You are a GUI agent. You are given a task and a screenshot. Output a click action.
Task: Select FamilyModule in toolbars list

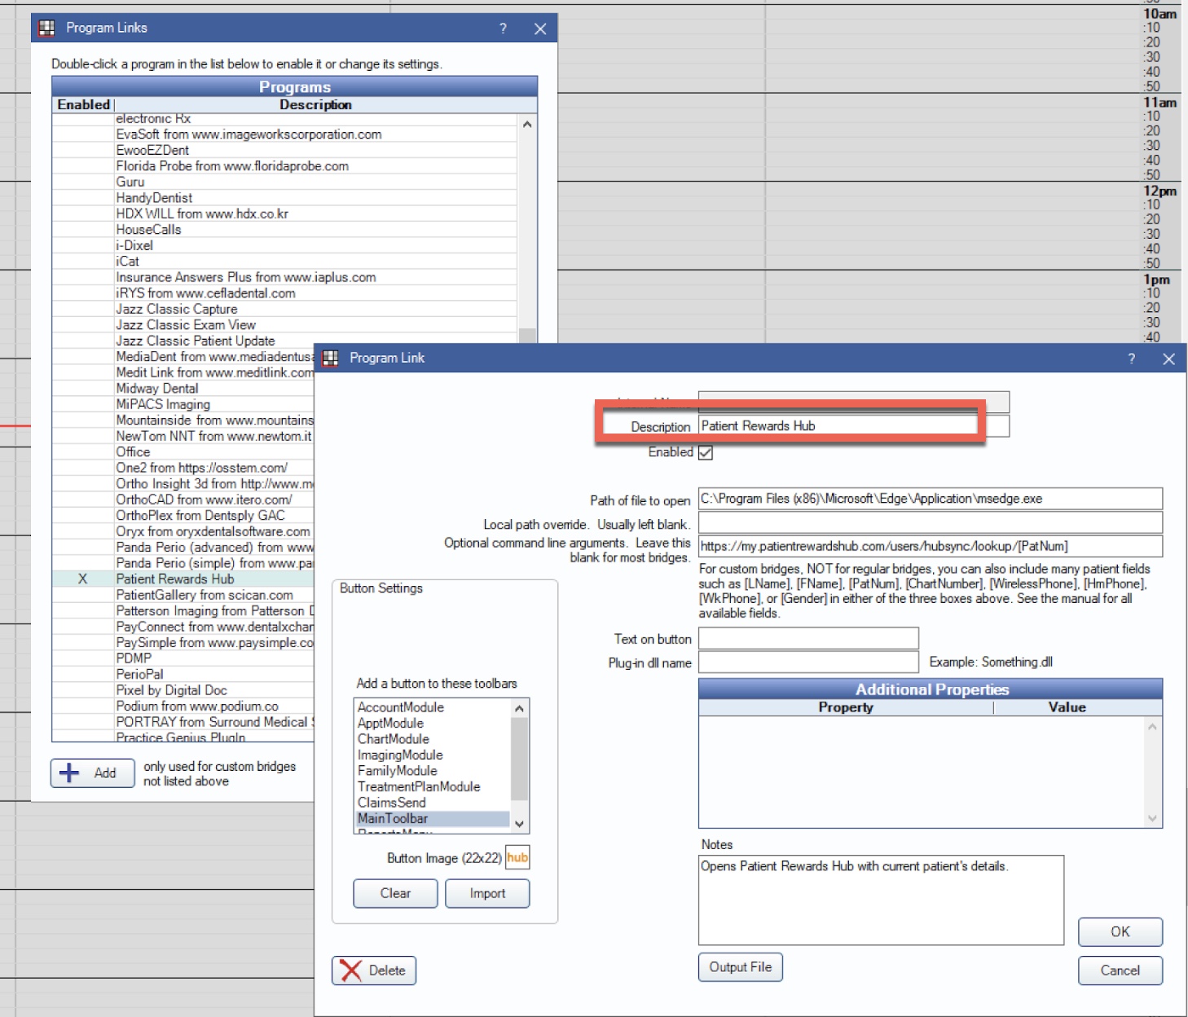433,771
